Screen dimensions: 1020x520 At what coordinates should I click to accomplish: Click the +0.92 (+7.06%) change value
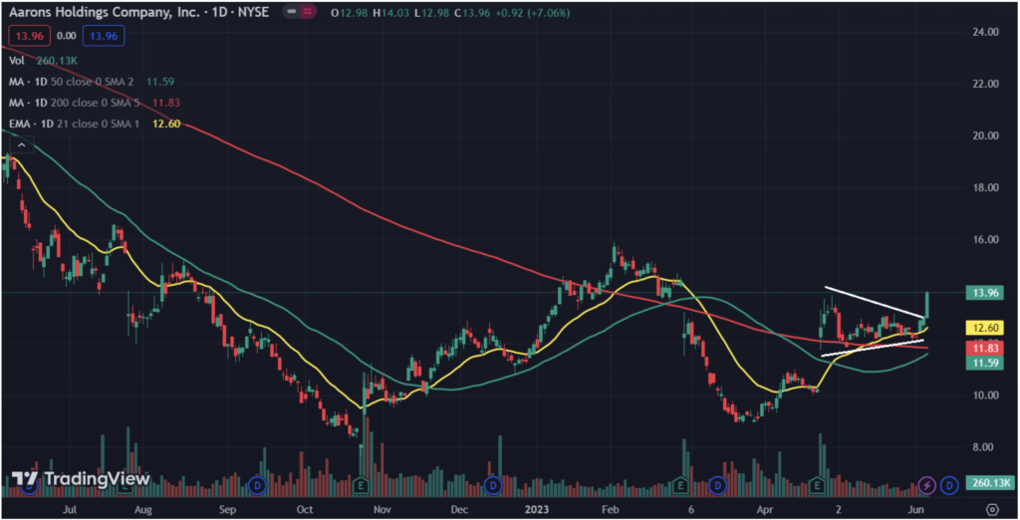533,12
